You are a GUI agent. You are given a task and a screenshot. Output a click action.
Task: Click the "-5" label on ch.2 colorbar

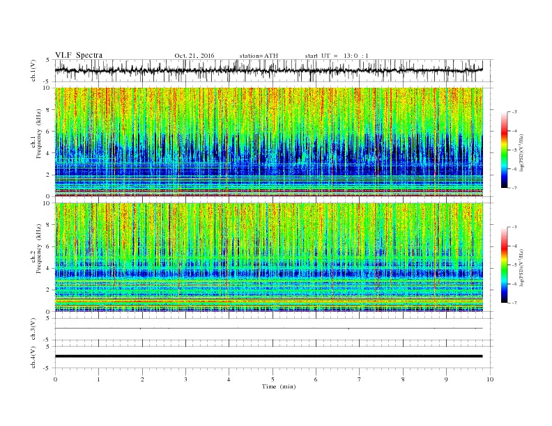click(514, 265)
